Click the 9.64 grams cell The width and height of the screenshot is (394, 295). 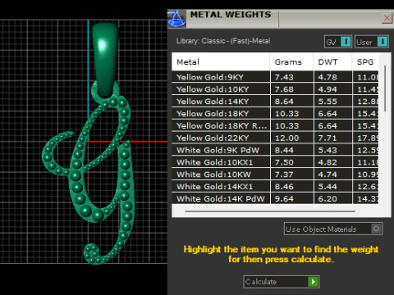pos(292,198)
